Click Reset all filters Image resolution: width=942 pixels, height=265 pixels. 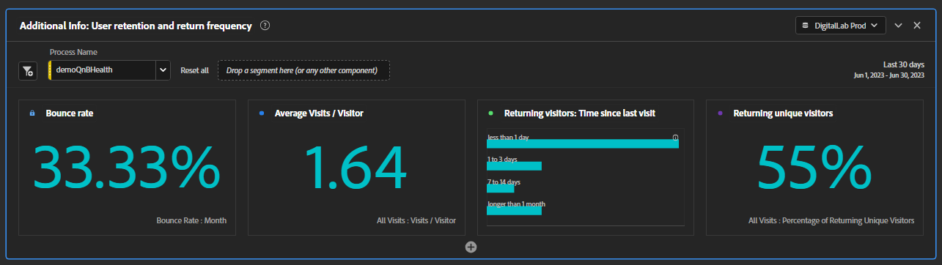click(194, 71)
